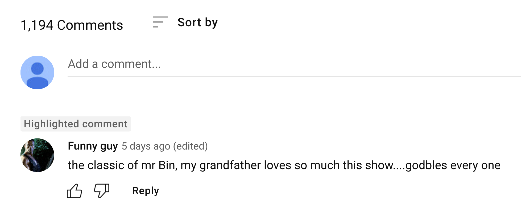This screenshot has width=521, height=210.
Task: Select the comment text about mr Bin
Action: tap(284, 165)
